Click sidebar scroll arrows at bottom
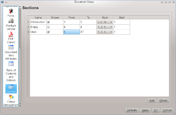176x115 pixels. [20, 105]
